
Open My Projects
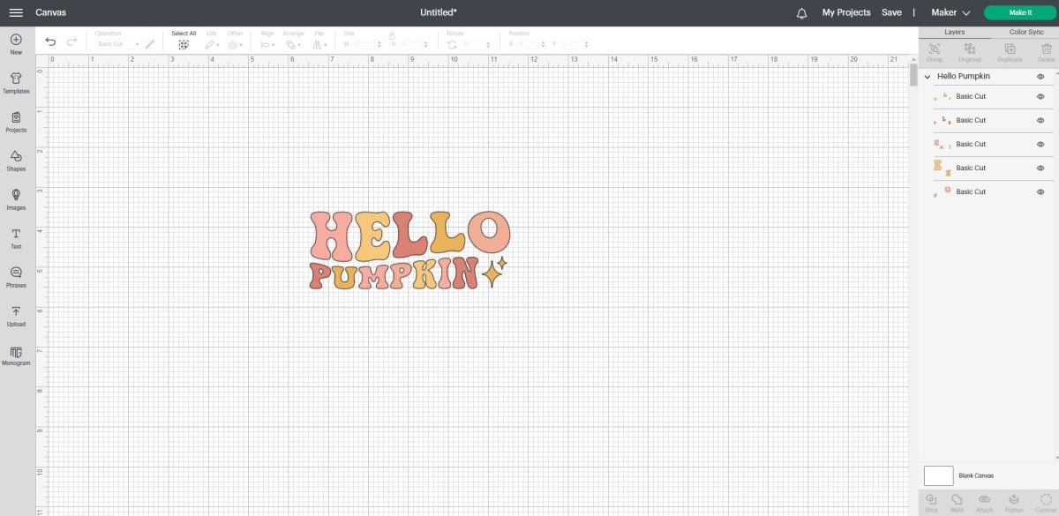846,13
